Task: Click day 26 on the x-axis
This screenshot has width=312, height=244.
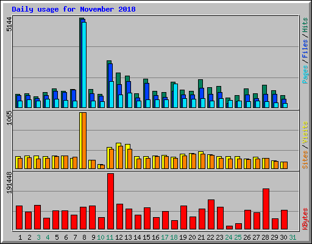Action: tap(247, 237)
